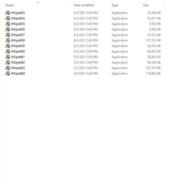Click the JHUpd462 file icon

coord(8,62)
